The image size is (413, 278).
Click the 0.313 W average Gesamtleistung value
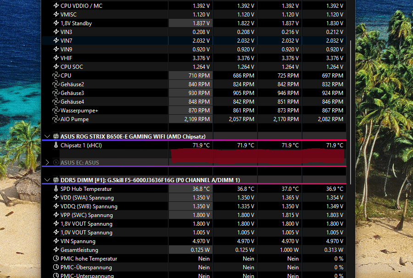point(334,250)
